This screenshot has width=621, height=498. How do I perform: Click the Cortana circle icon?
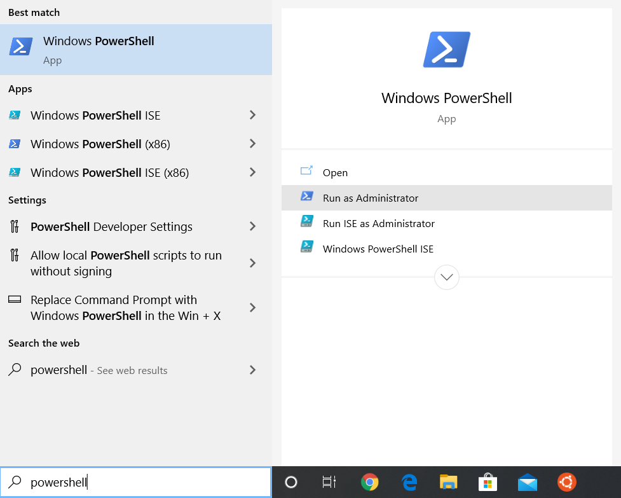point(291,482)
